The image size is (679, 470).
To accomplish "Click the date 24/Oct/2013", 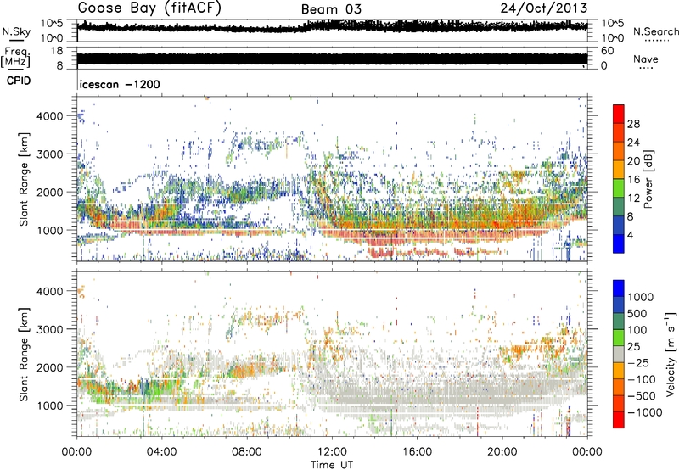I will tap(544, 8).
